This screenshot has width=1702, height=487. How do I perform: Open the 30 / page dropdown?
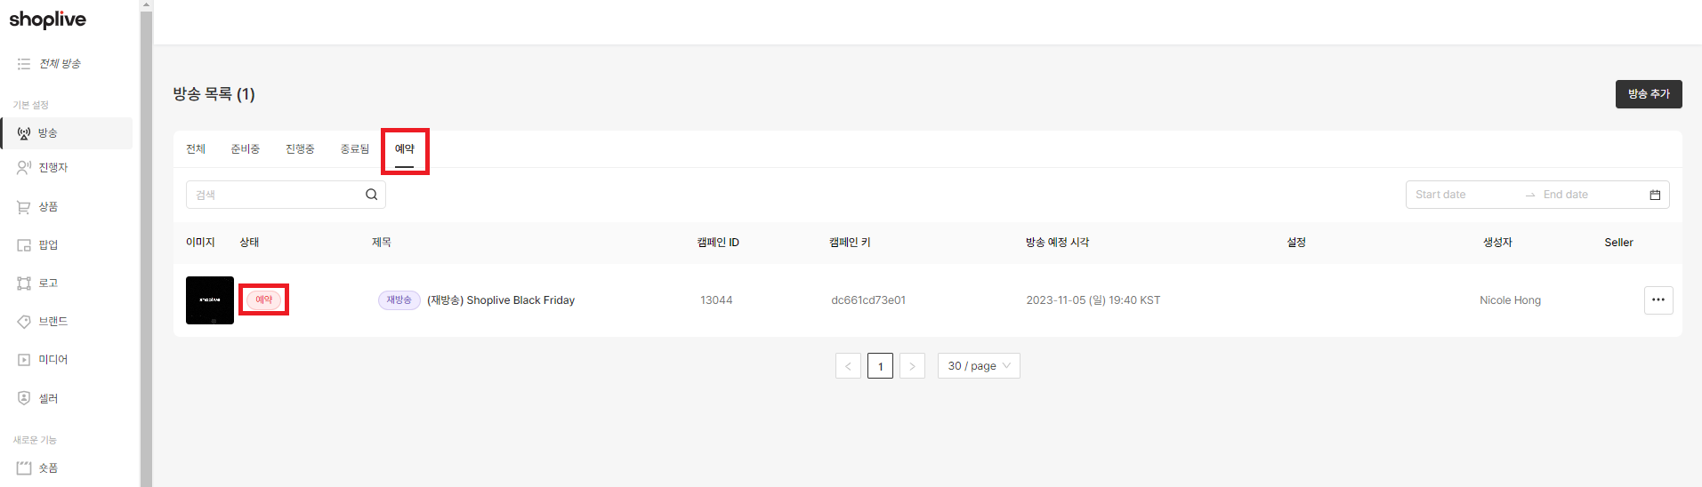979,366
